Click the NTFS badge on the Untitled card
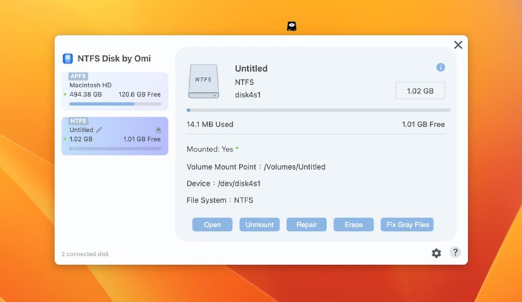The image size is (522, 302). pos(78,120)
